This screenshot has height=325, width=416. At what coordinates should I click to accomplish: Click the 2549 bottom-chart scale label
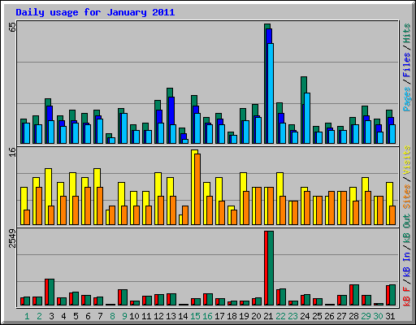coord(12,238)
